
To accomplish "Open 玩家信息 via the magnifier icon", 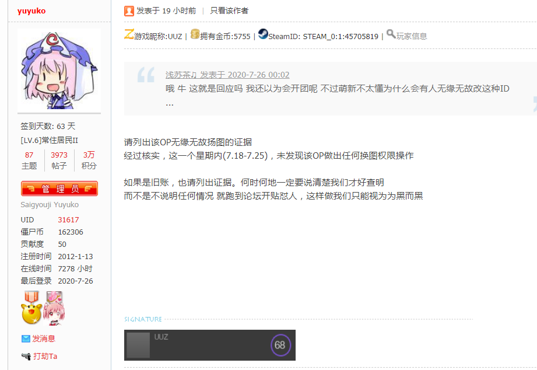I will point(391,34).
